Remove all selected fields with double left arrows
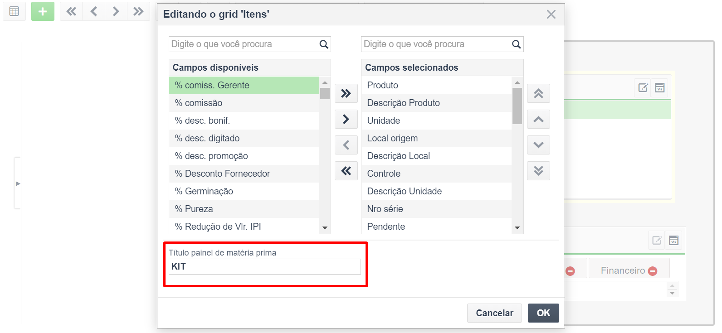 346,171
